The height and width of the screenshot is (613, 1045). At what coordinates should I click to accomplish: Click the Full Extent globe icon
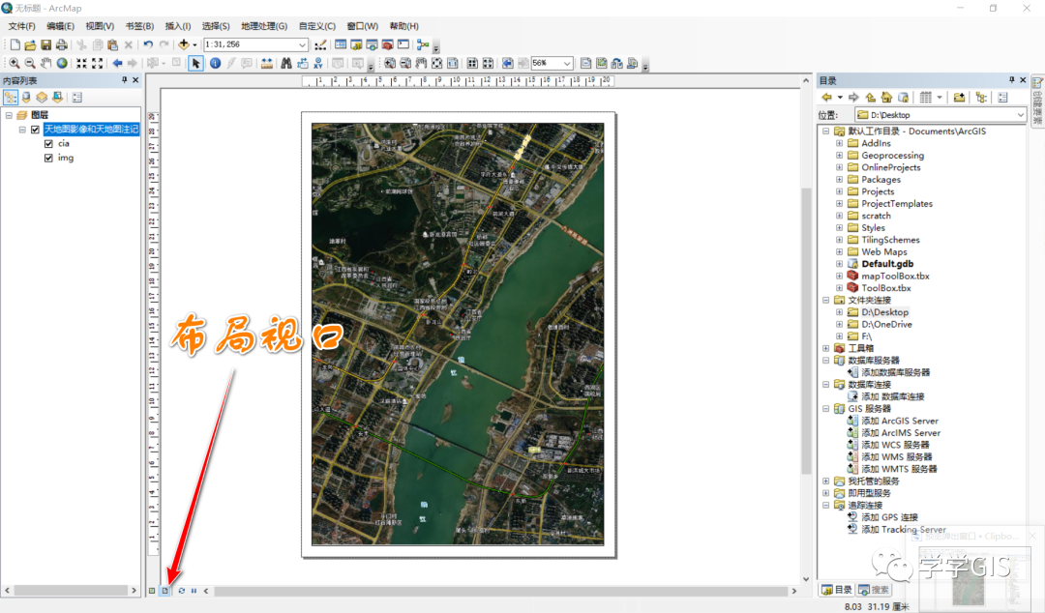62,63
